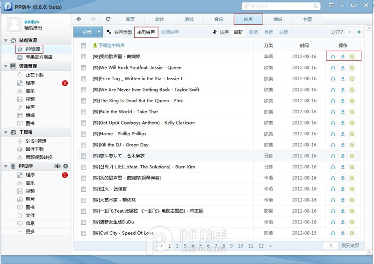This screenshot has height=264, width=374.
Task: Click the headphone preview icon for 我的歌声里
Action: pos(333,56)
